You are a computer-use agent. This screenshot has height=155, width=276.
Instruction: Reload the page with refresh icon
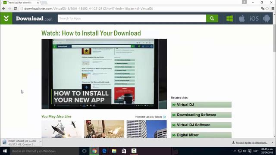pyautogui.click(x=16, y=9)
